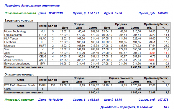Viewport: 174px width, 109px height.
Task: Select the FXRU quantity 138 cell
Action: click(53, 85)
